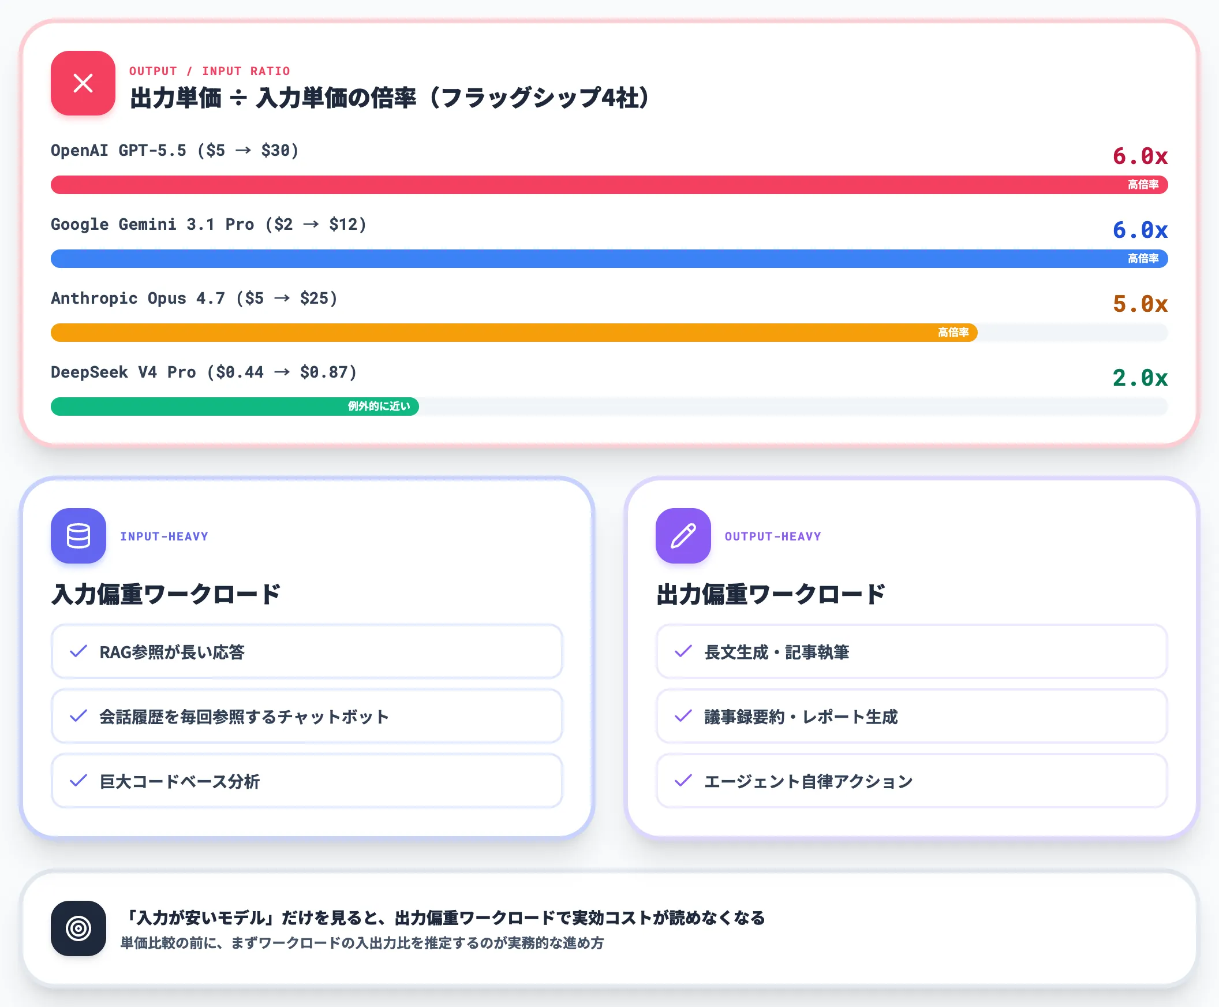This screenshot has height=1007, width=1219.
Task: Click the OUTPUT / INPUT RATIO caption
Action: click(210, 71)
